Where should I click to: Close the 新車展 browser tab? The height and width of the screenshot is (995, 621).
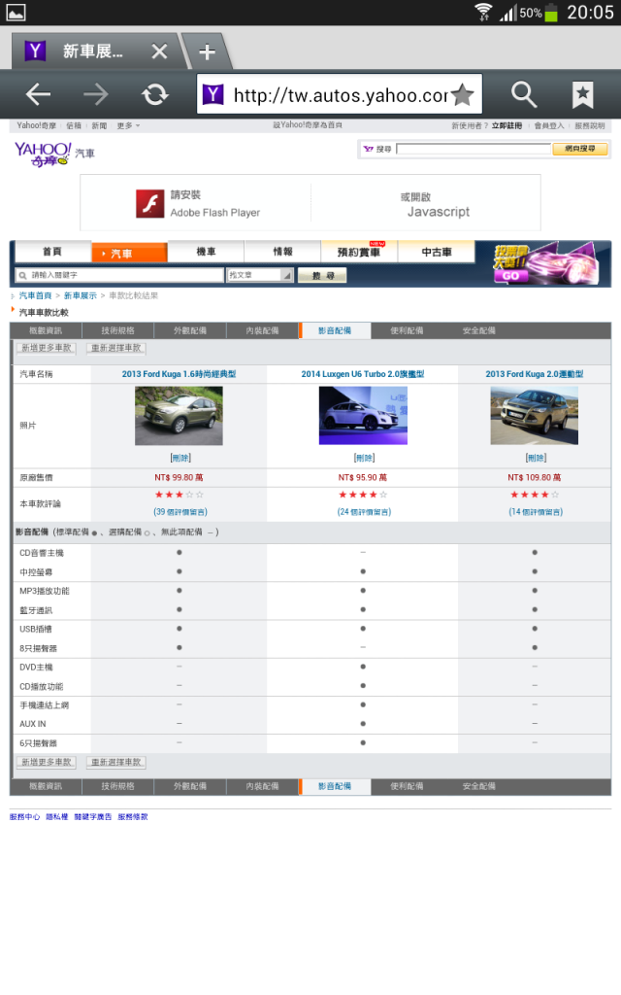pos(160,51)
